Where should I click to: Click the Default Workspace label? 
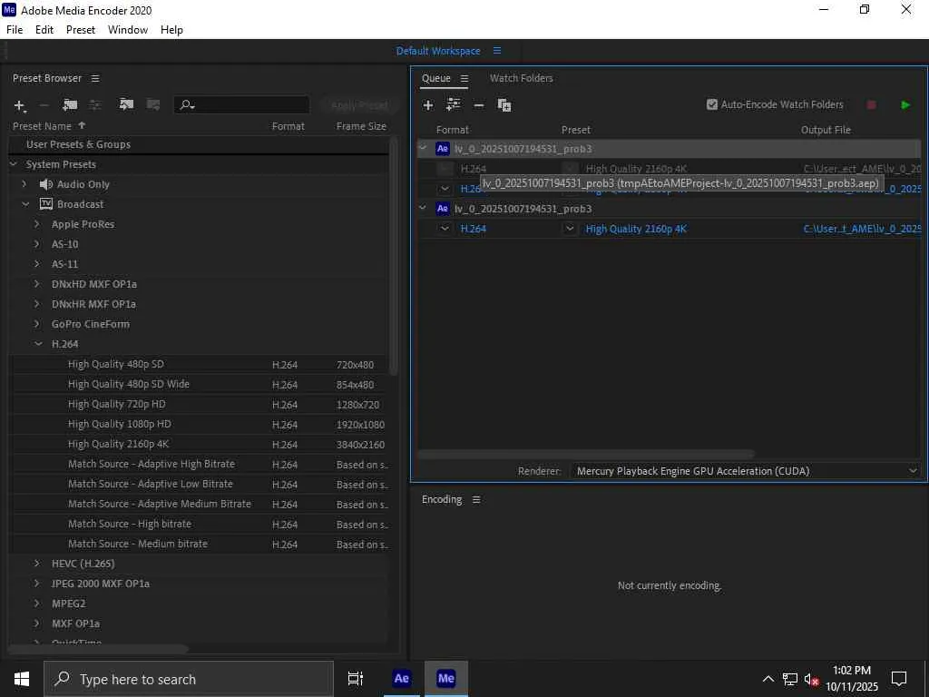438,51
